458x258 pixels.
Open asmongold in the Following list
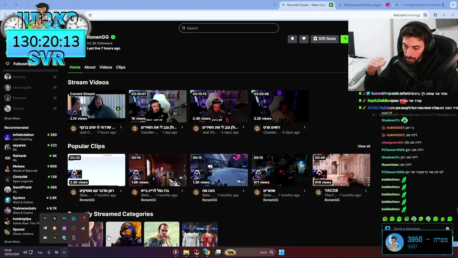pyautogui.click(x=30, y=87)
